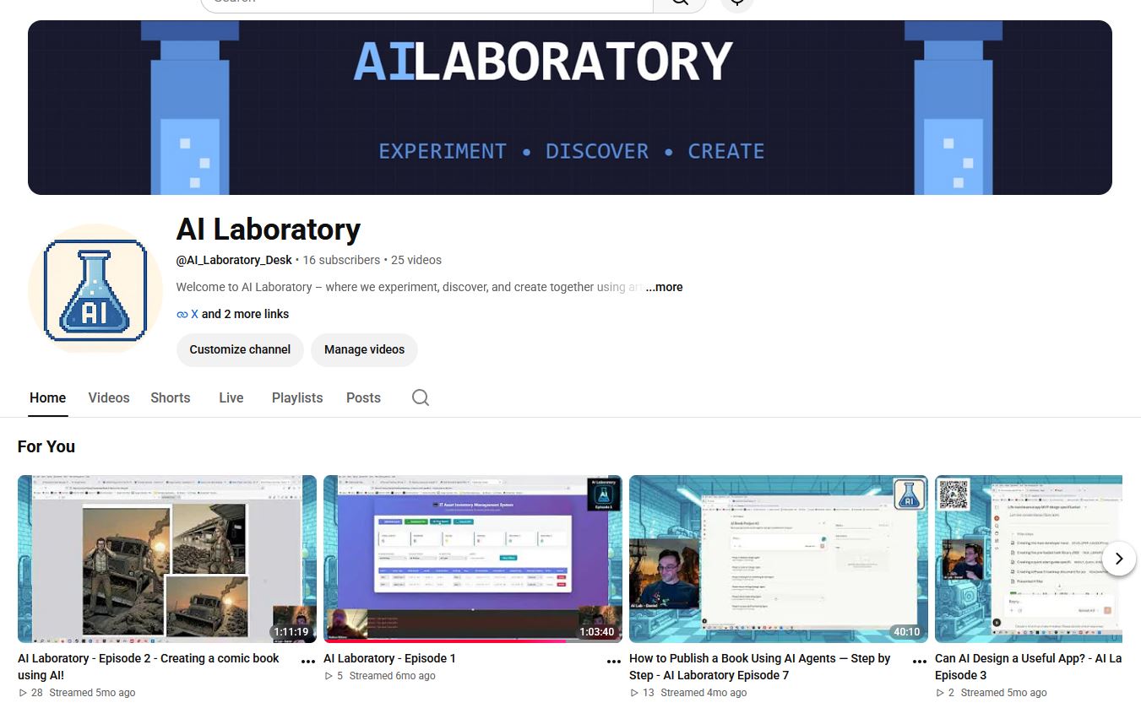Open the Live tab

click(231, 397)
